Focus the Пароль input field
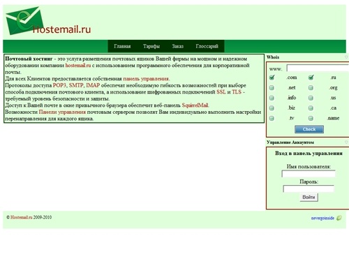 pyautogui.click(x=309, y=189)
